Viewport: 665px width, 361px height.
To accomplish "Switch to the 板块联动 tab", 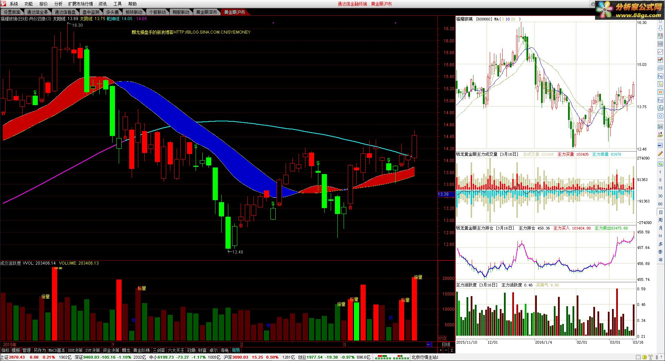I will coord(134,12).
